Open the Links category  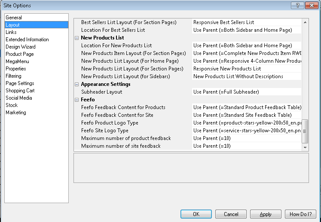[x=11, y=32]
